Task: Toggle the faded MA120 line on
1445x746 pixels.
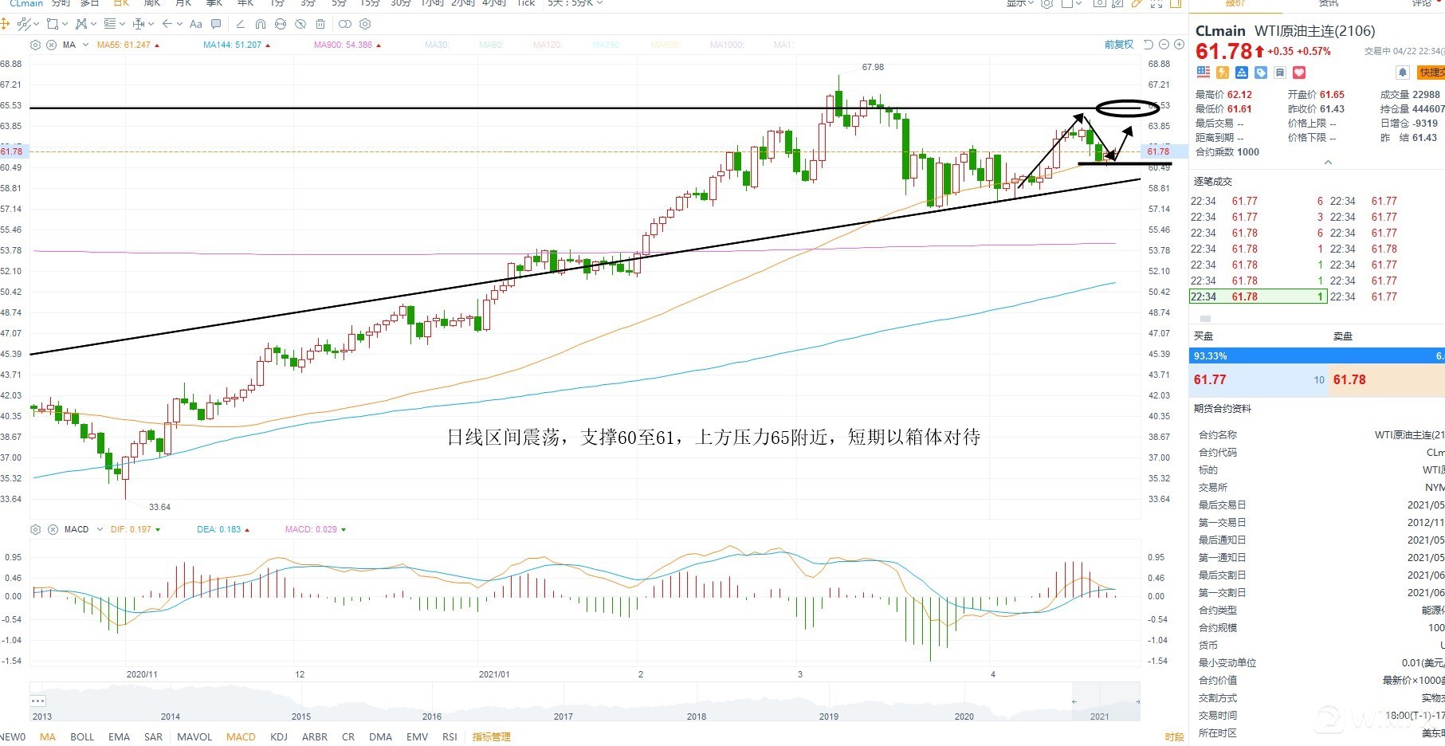Action: pyautogui.click(x=547, y=45)
